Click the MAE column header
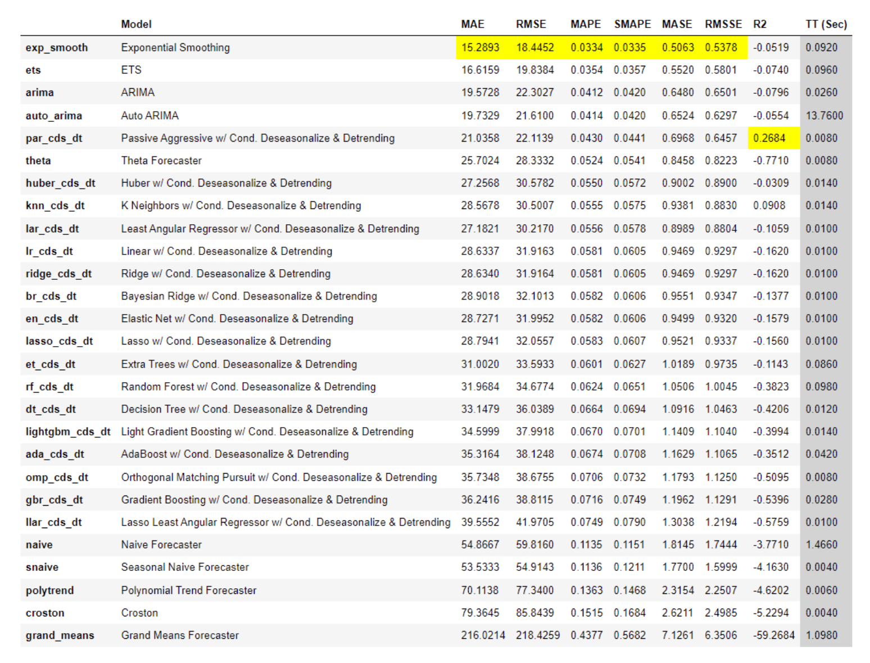The image size is (870, 663). pyautogui.click(x=472, y=24)
